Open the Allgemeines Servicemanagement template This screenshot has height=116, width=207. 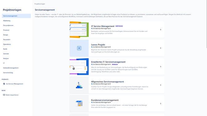(x=117, y=85)
